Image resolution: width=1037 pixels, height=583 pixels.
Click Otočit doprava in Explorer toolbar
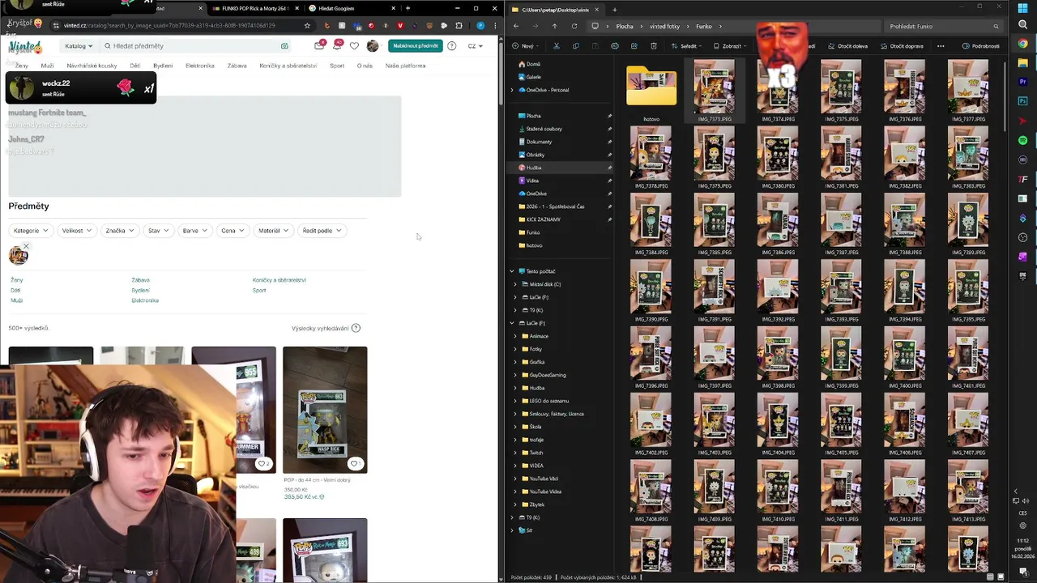(x=902, y=46)
